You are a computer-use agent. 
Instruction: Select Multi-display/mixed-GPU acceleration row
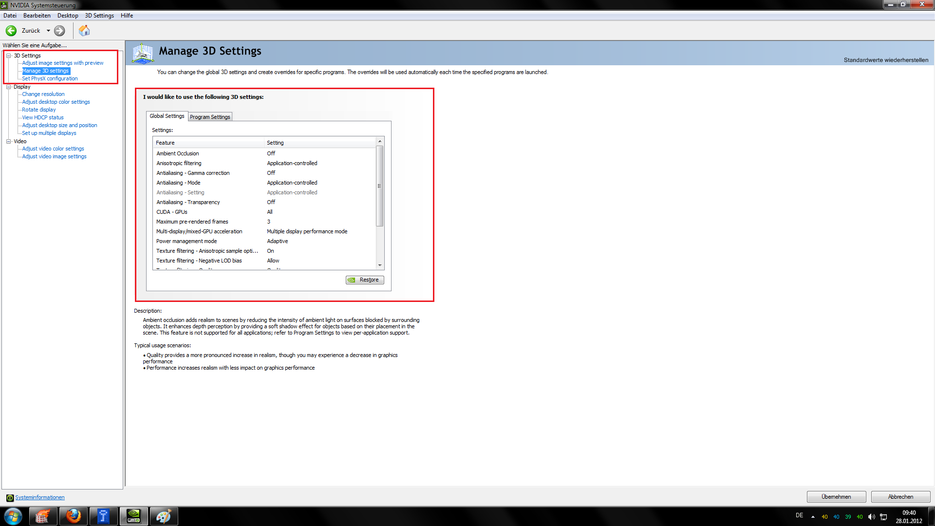[264, 231]
